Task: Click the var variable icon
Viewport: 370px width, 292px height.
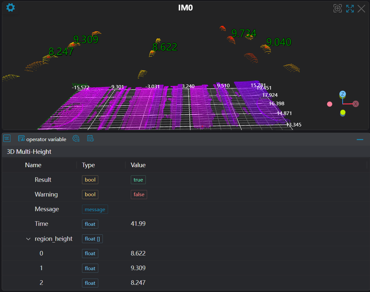Action: [x=7, y=139]
